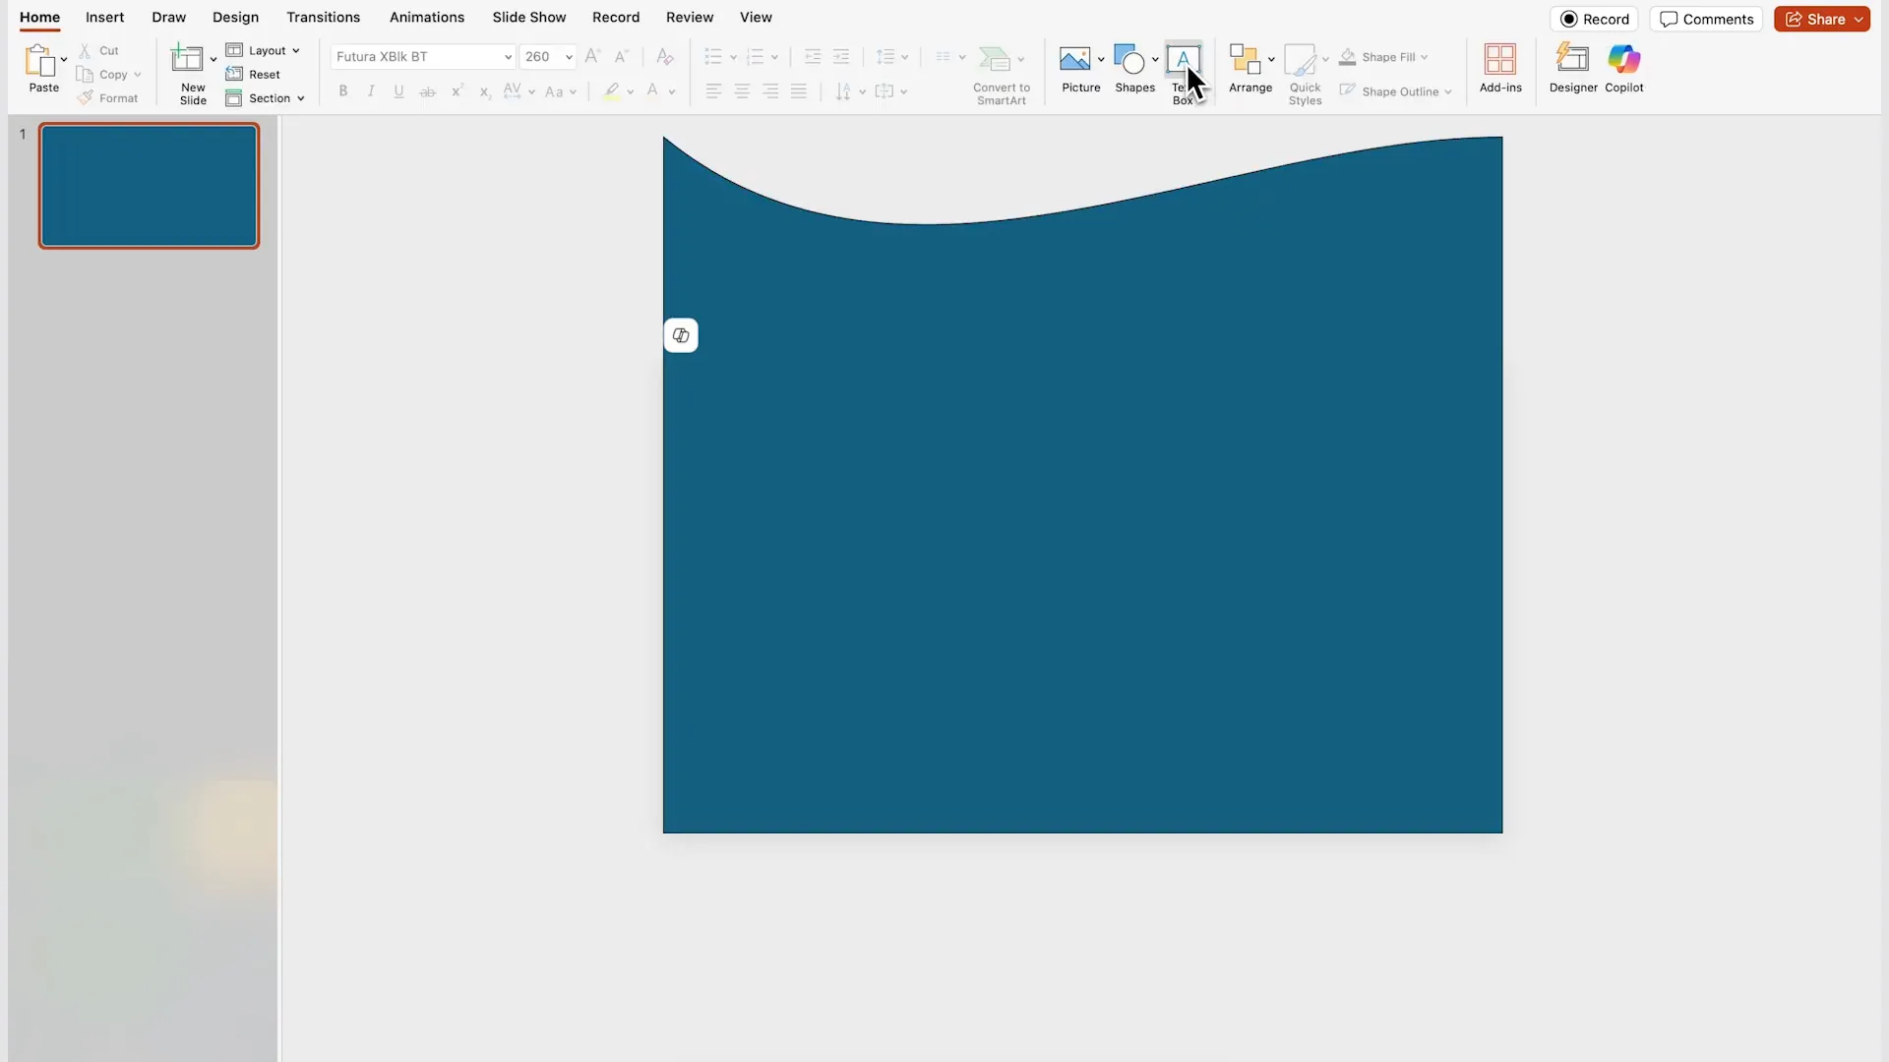
Task: Insert a Text Box
Action: click(x=1184, y=74)
